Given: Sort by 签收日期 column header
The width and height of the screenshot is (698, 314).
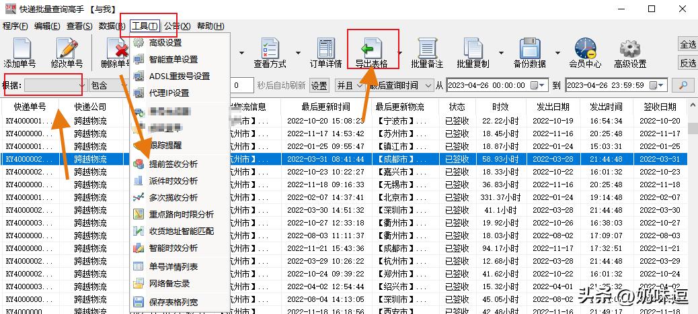Looking at the screenshot, I should point(660,107).
